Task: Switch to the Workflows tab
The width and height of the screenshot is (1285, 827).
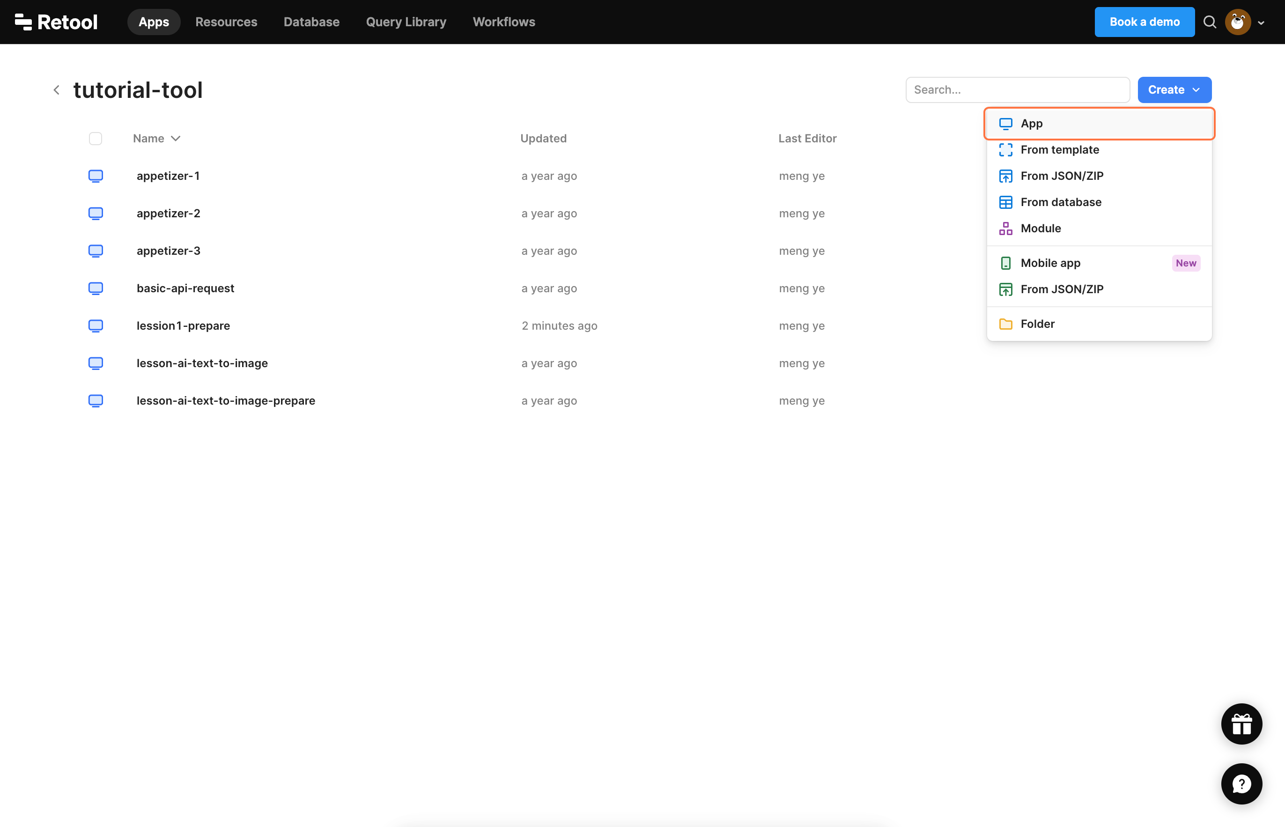Action: (x=503, y=22)
